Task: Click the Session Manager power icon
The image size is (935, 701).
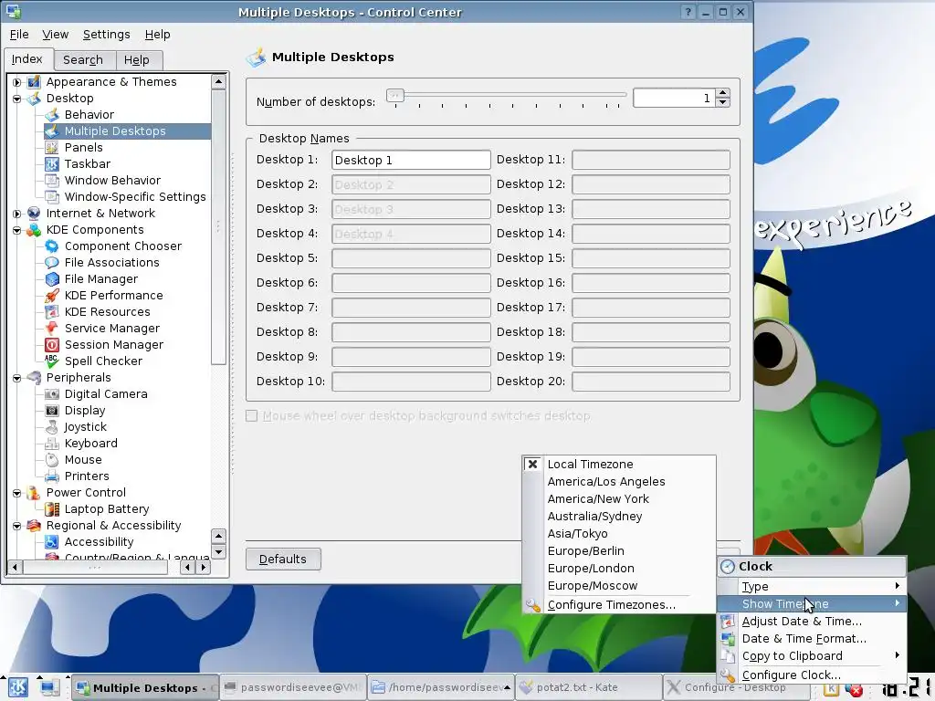Action: pos(52,344)
